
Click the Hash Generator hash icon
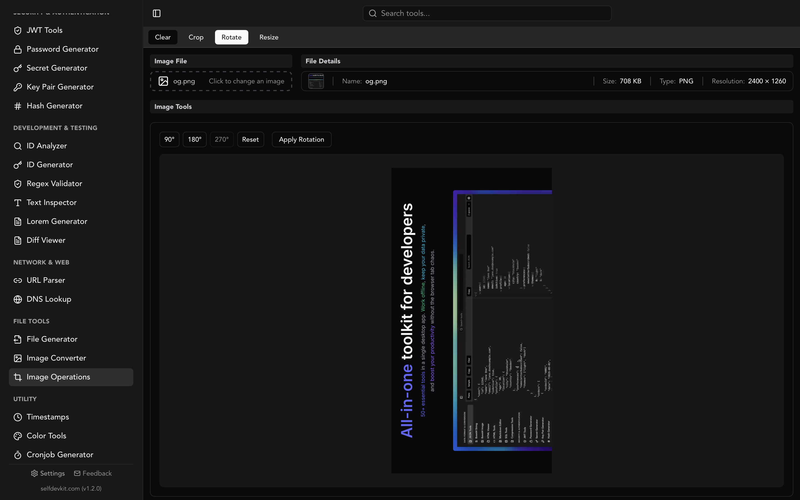tap(18, 106)
